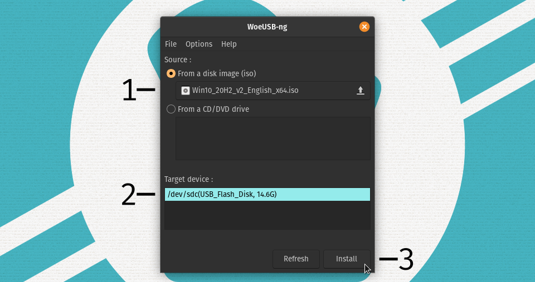Click the 'Source :' label
This screenshot has height=282, width=535.
(x=178, y=60)
